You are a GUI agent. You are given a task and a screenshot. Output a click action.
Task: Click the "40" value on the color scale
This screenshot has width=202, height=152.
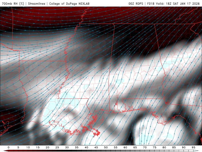tap(86, 147)
